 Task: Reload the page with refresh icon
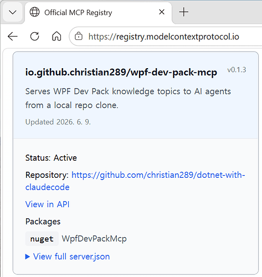coord(34,36)
